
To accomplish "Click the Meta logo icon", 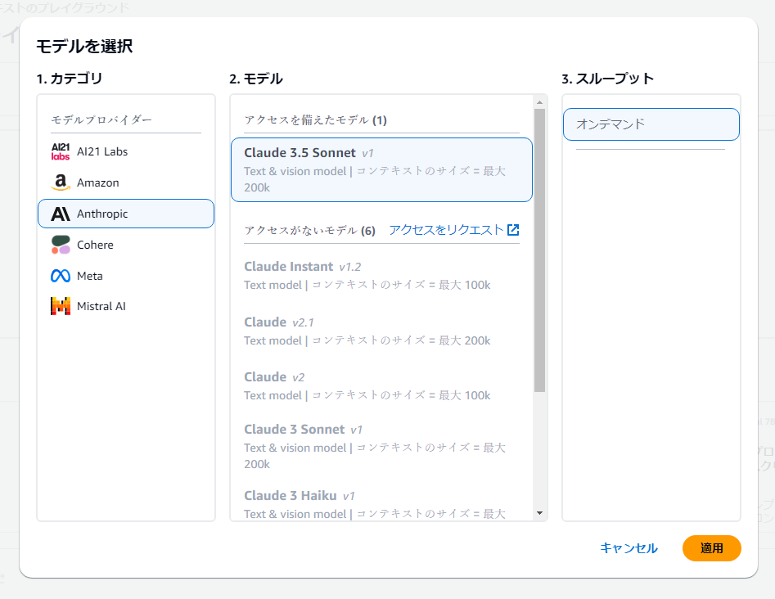I will coord(61,276).
